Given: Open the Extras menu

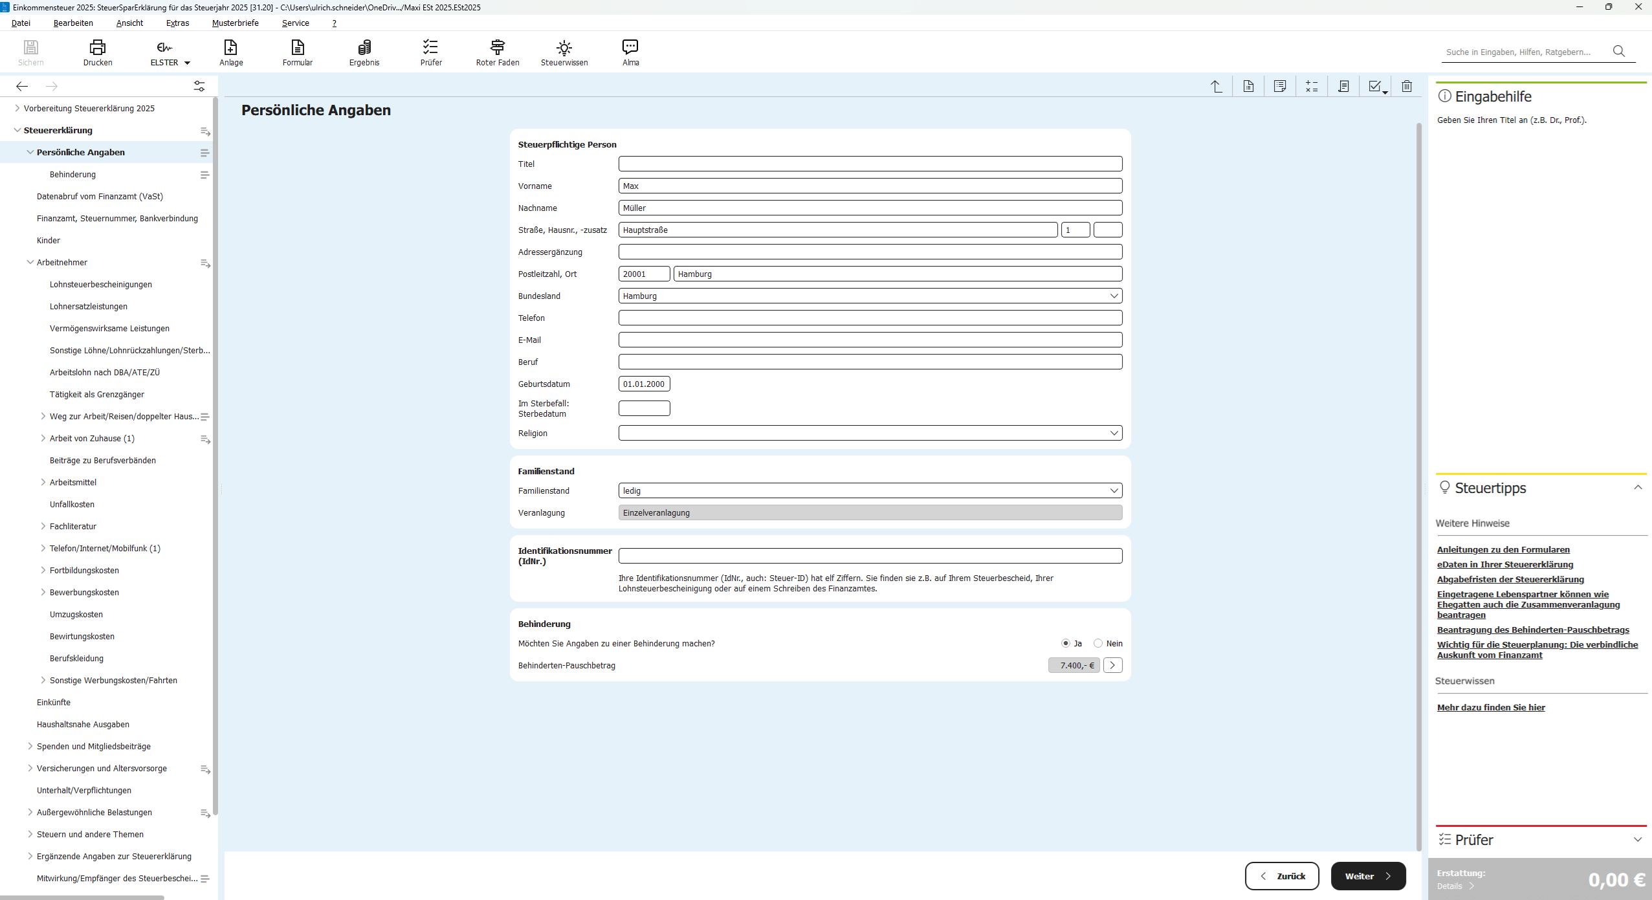Looking at the screenshot, I should [x=177, y=23].
